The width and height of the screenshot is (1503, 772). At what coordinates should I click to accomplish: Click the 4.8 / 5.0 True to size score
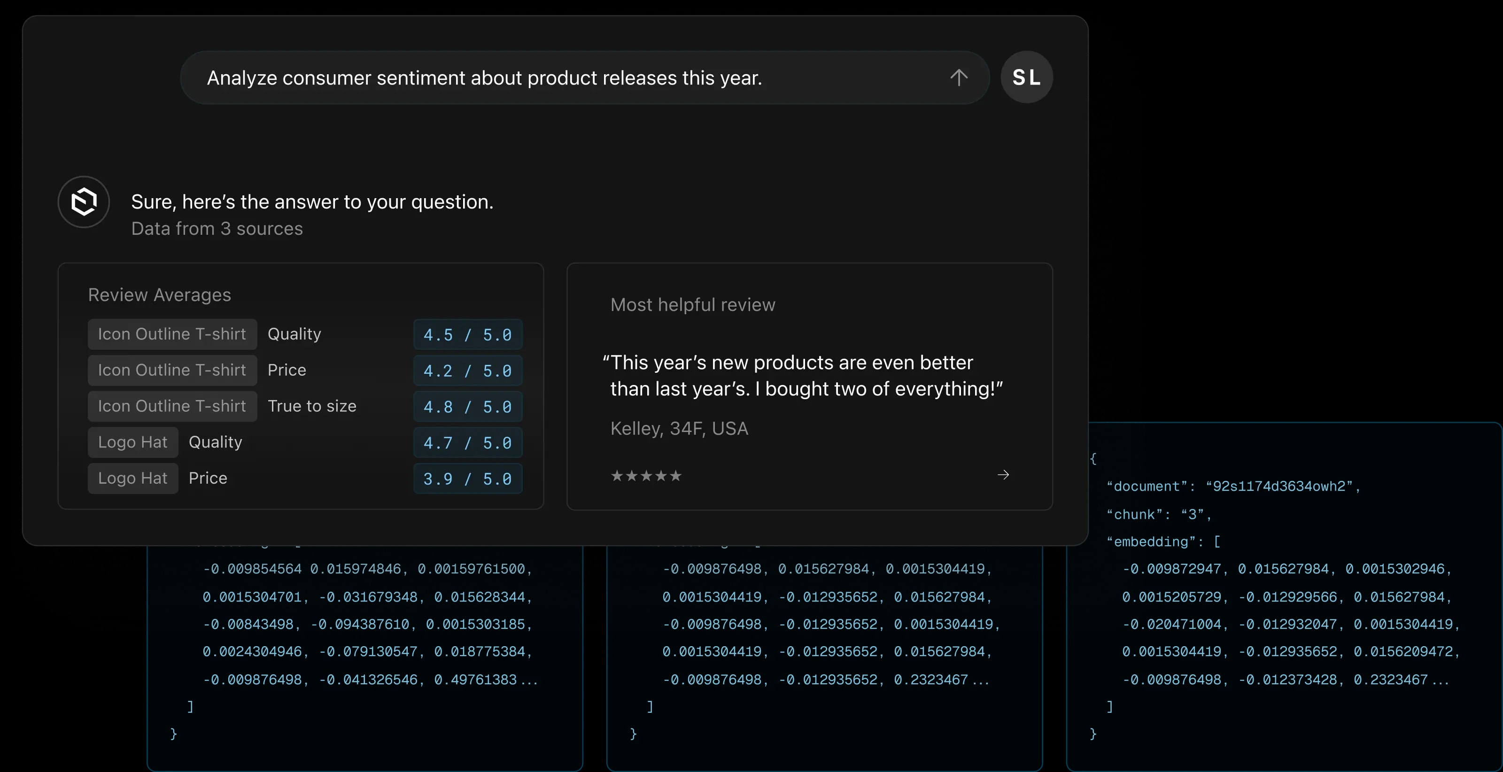point(467,406)
